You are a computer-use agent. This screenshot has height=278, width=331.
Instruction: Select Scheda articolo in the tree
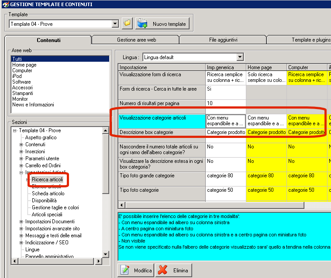(x=48, y=194)
